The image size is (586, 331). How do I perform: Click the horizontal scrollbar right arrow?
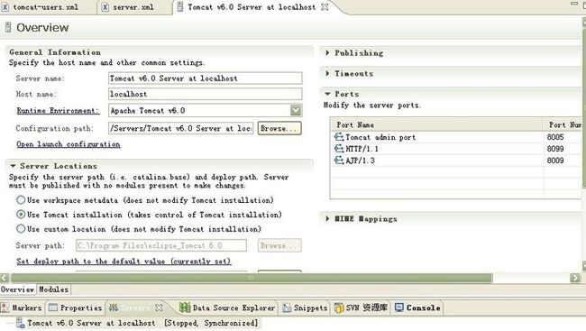[575, 278]
